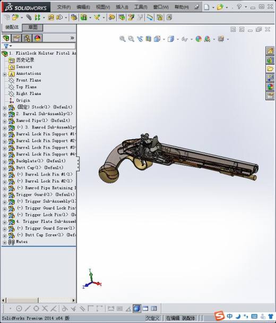Open the 插入(I) menu
This screenshot has height=323, width=276.
click(122, 7)
